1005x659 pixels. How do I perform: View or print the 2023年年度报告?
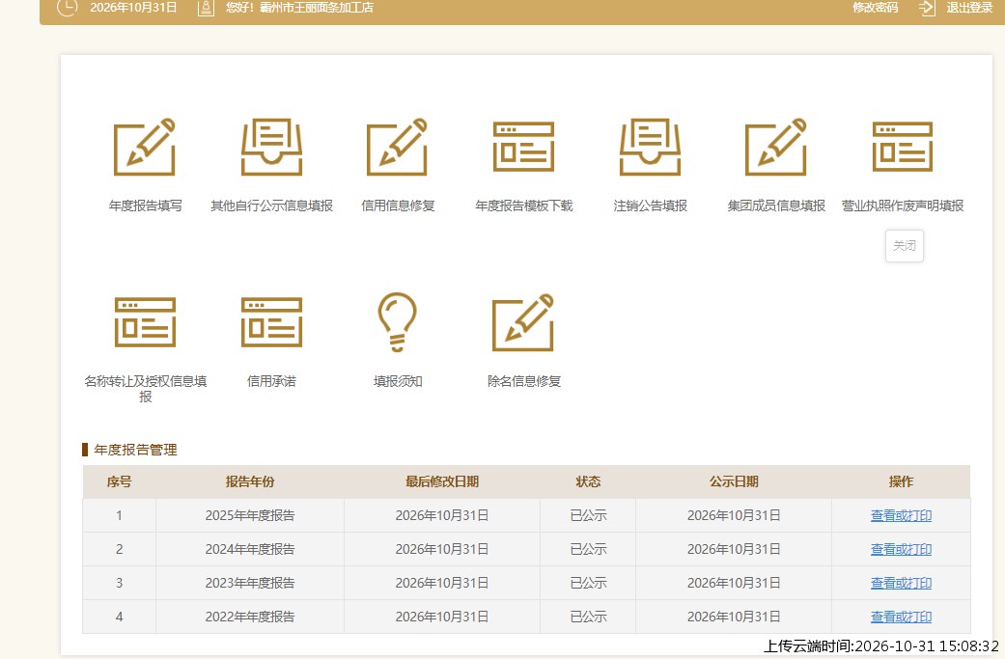pyautogui.click(x=901, y=584)
